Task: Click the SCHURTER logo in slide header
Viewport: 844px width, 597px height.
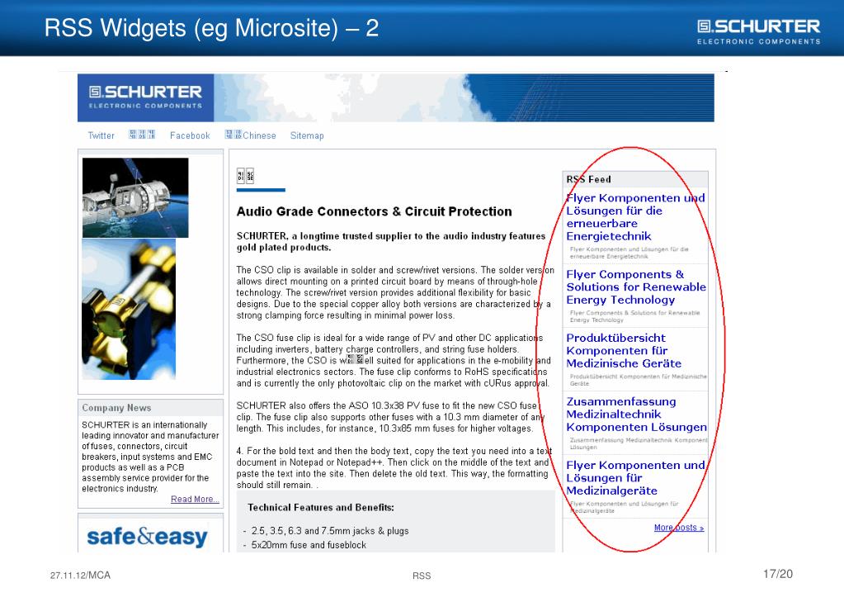Action: pyautogui.click(x=758, y=31)
